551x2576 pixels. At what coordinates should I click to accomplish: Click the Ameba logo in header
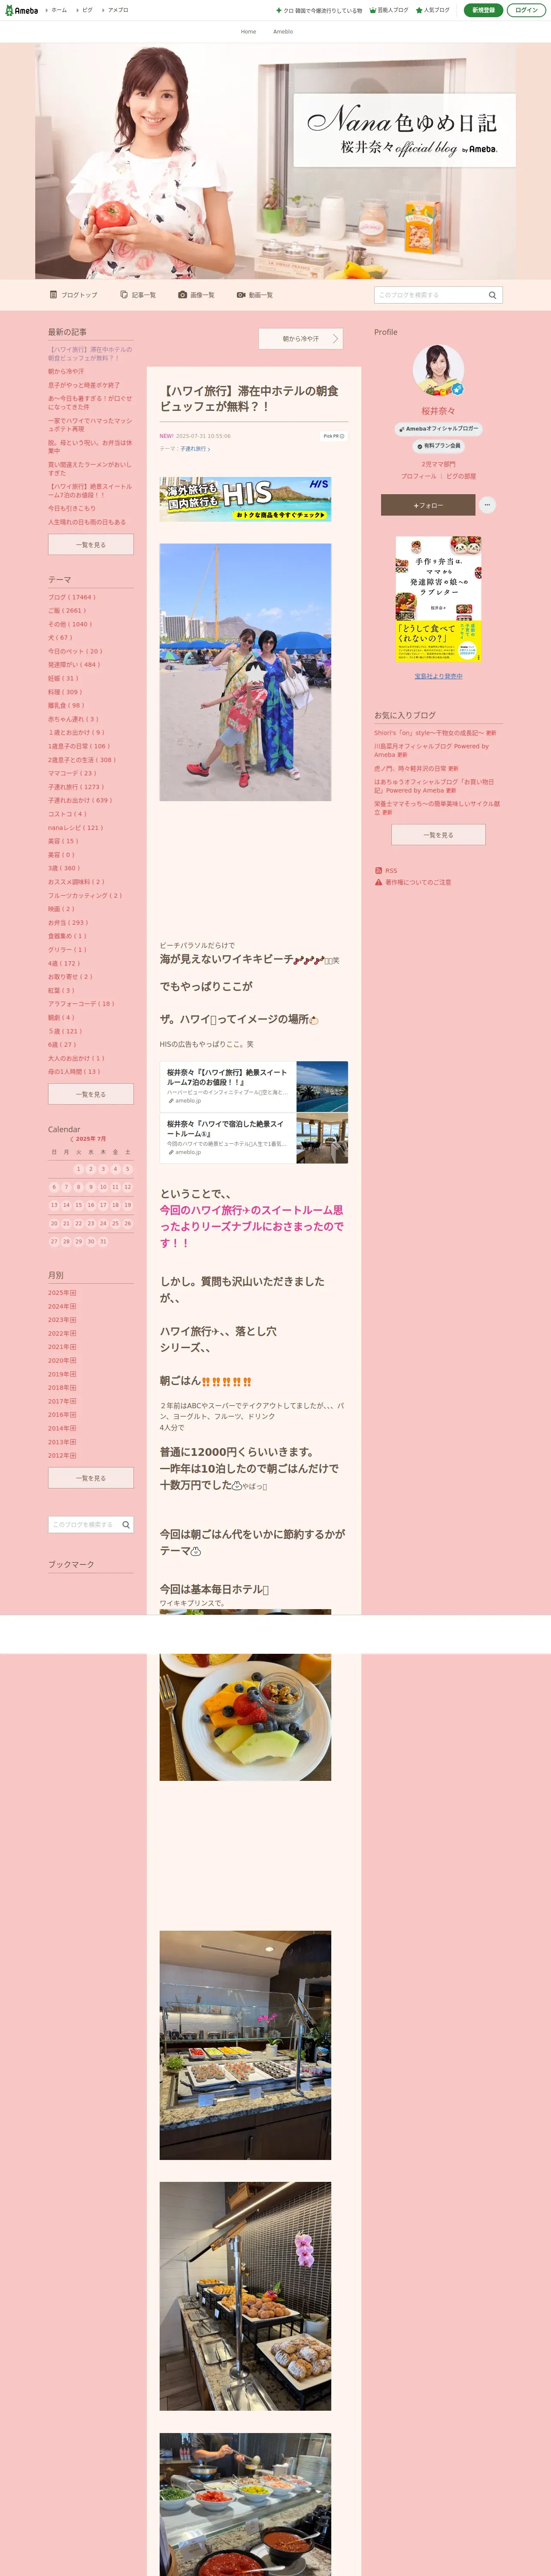[x=21, y=10]
